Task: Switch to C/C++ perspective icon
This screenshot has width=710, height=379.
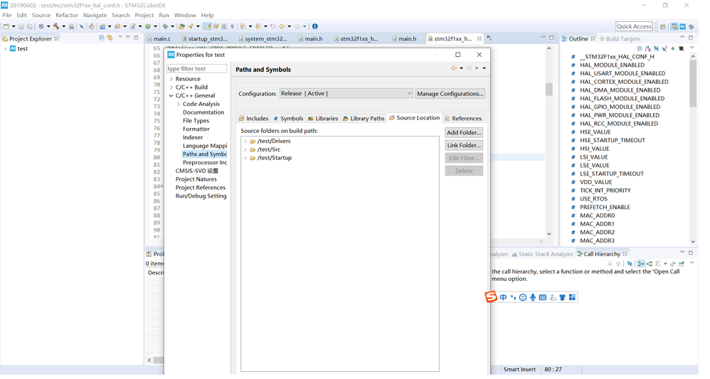Action: pos(674,27)
